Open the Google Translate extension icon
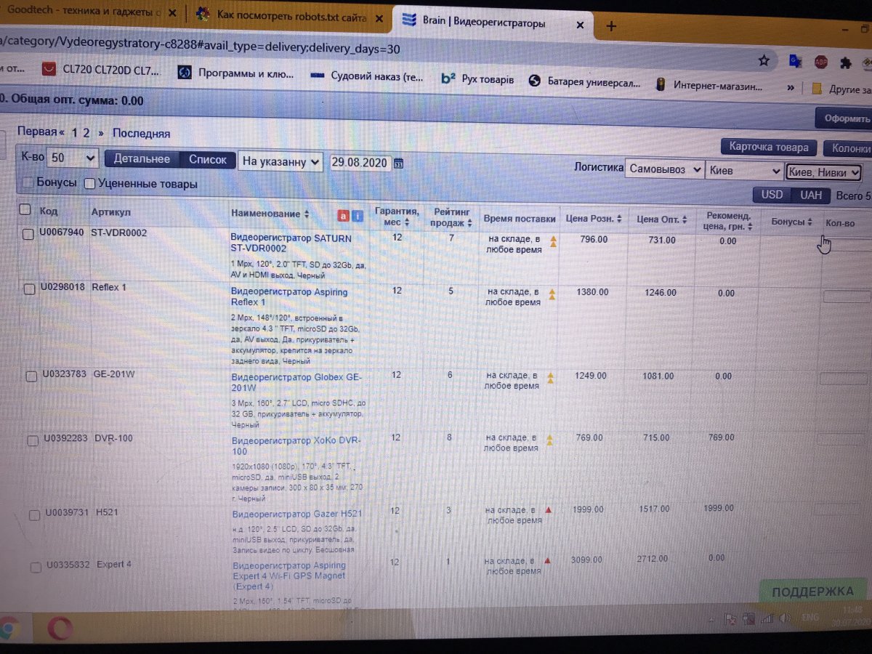This screenshot has height=654, width=872. pyautogui.click(x=796, y=61)
